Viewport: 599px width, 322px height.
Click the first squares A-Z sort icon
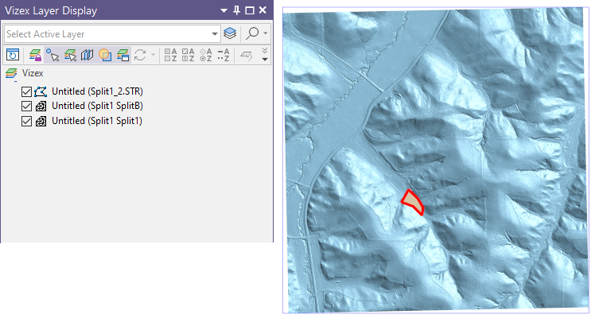(170, 56)
